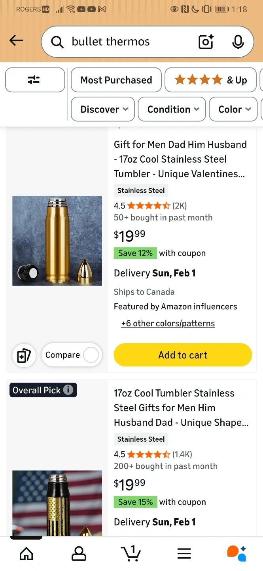Open the hamburger menu icon
This screenshot has height=571, width=263.
[184, 553]
